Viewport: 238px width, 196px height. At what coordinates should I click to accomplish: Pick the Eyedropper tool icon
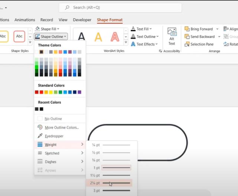coord(40,136)
